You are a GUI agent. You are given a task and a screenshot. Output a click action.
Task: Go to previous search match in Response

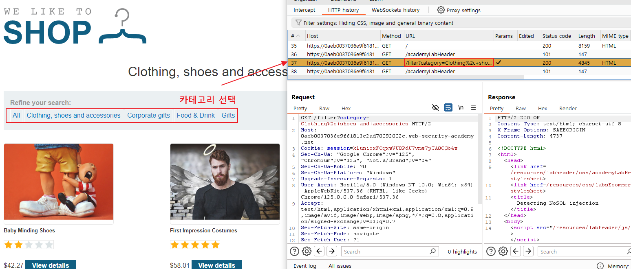(516, 251)
